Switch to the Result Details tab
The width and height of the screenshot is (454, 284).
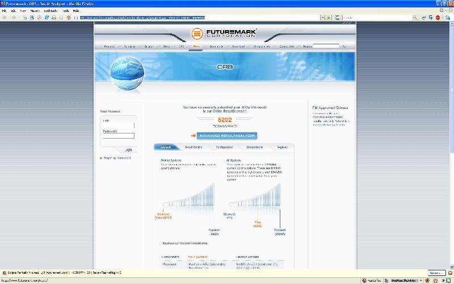point(194,147)
